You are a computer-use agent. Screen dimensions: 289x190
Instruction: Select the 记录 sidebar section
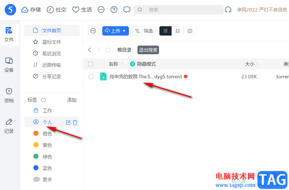point(9,126)
